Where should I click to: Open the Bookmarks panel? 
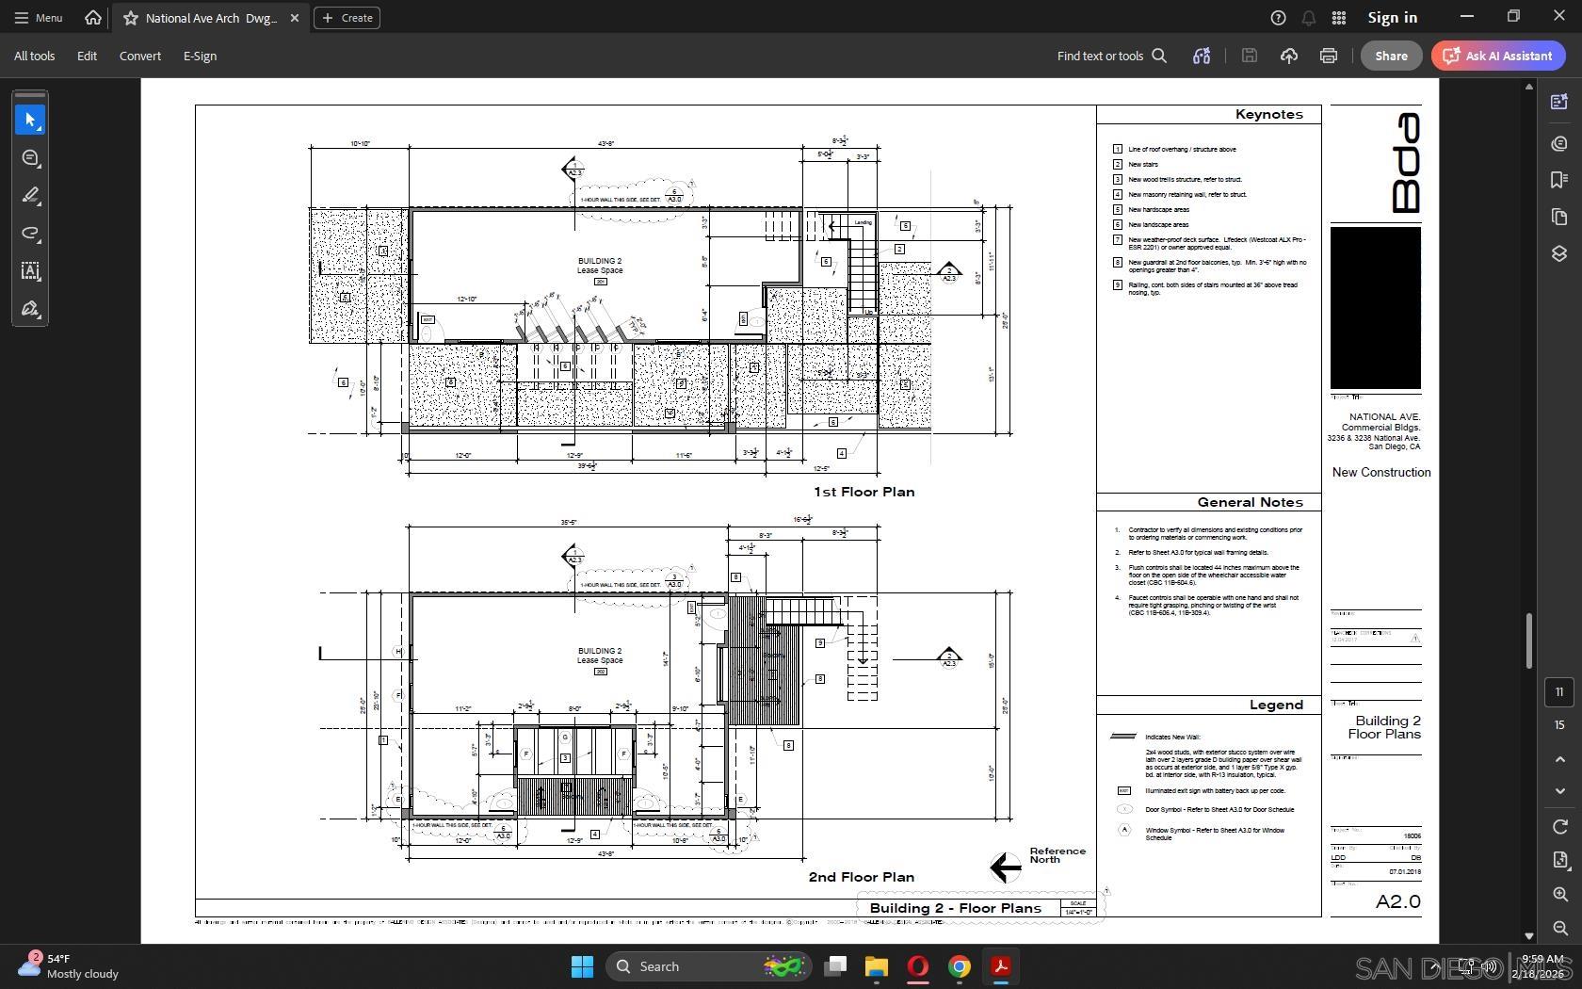(x=1558, y=179)
